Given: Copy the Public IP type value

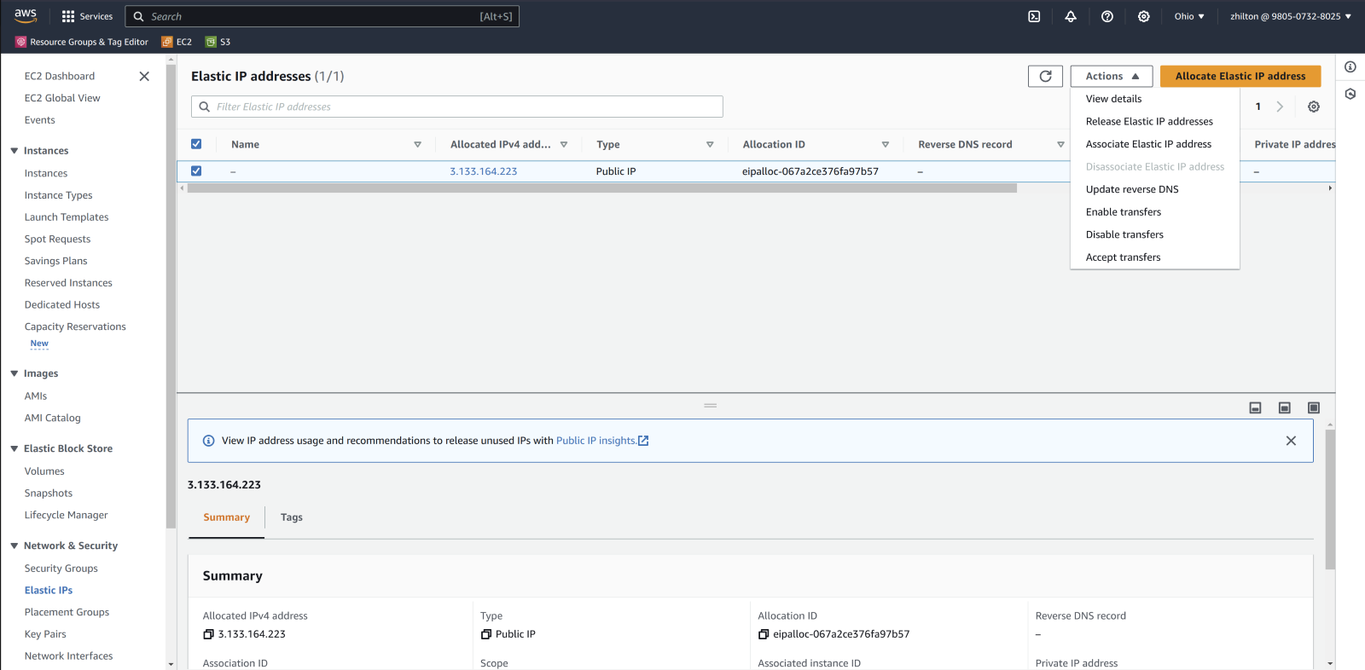Looking at the screenshot, I should [486, 634].
